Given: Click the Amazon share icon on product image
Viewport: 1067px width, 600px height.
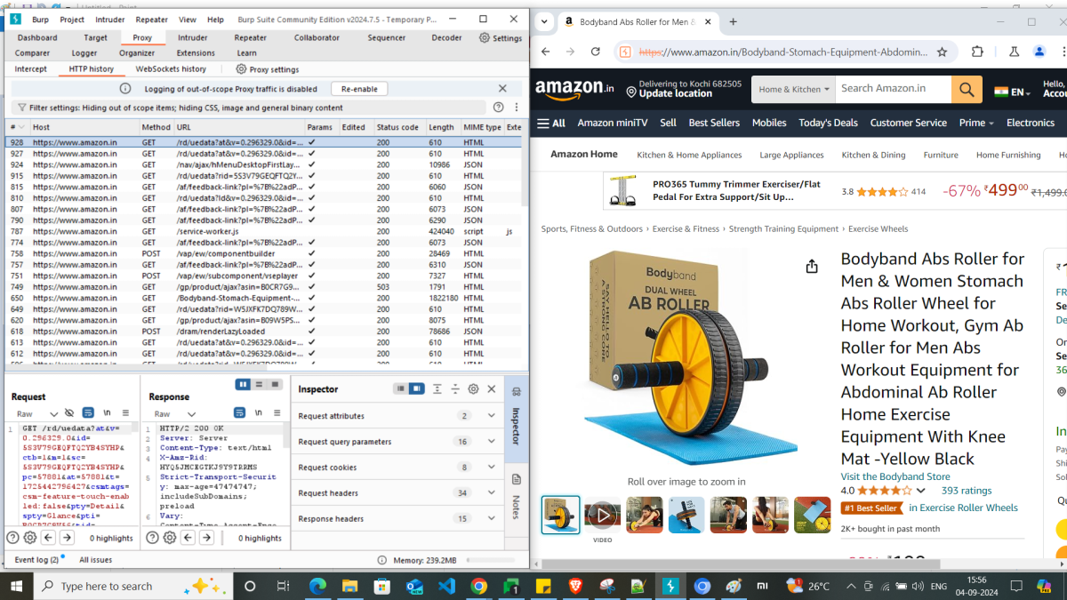Looking at the screenshot, I should [812, 267].
